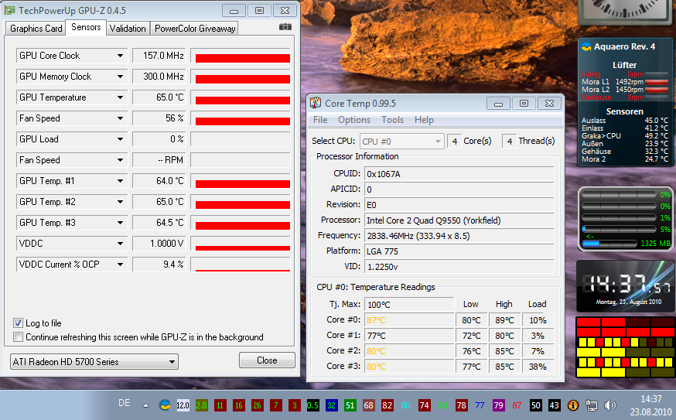The width and height of the screenshot is (676, 420).
Task: Click the blue 32 tray sensor icon
Action: coord(331,405)
